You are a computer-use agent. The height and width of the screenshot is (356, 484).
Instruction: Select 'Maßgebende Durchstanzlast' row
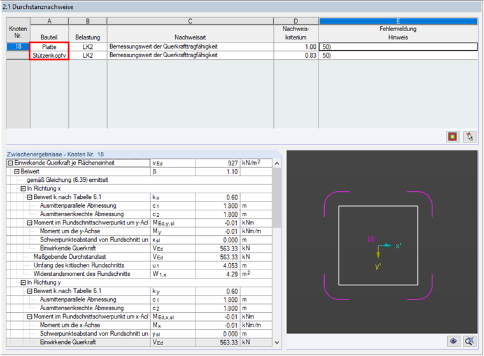coord(139,257)
